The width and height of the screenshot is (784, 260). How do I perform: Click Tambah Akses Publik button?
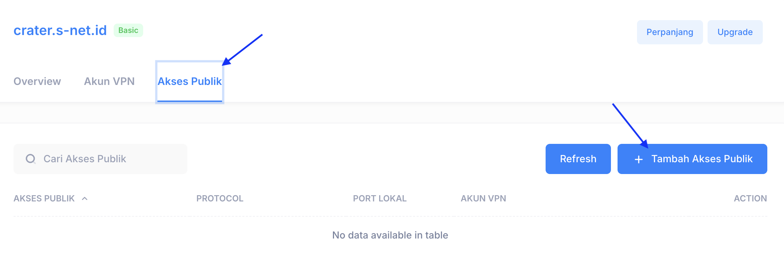coord(692,159)
